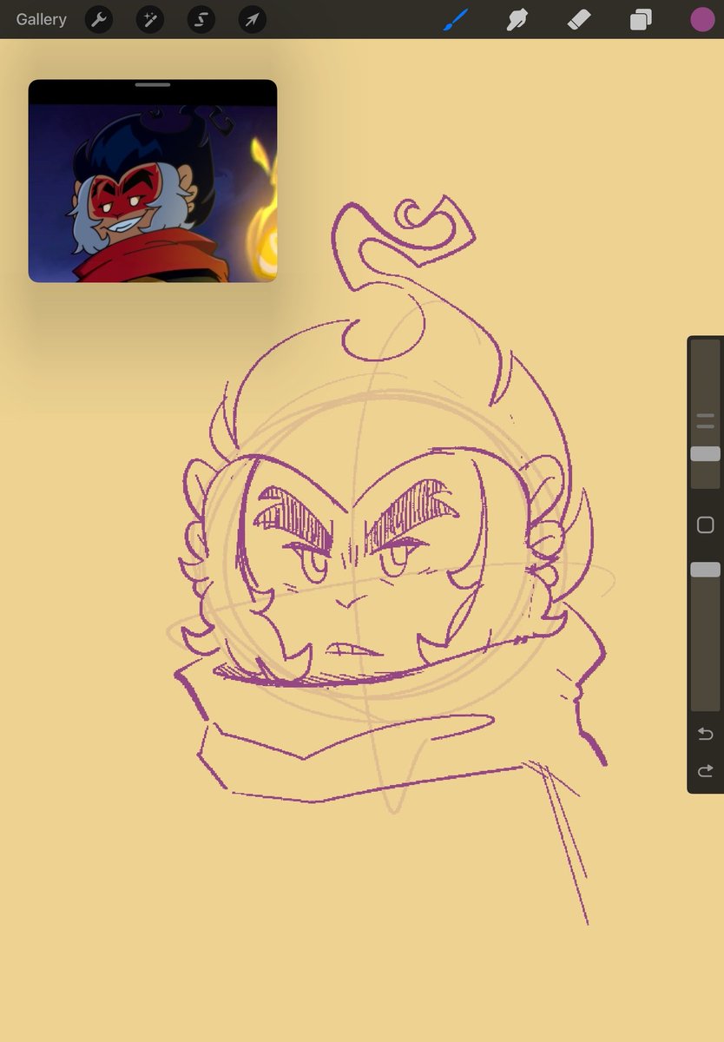Open the Adjustments magic wand panel

coord(148,19)
